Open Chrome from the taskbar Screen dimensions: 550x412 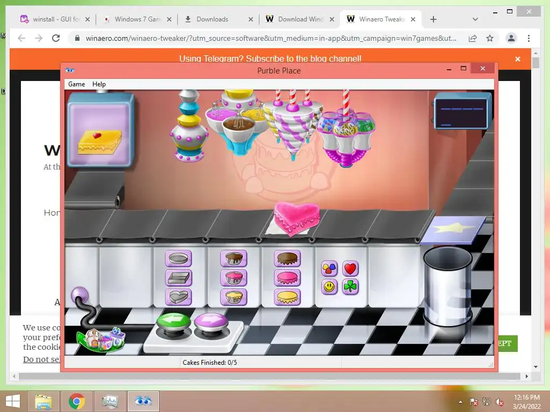(x=76, y=401)
